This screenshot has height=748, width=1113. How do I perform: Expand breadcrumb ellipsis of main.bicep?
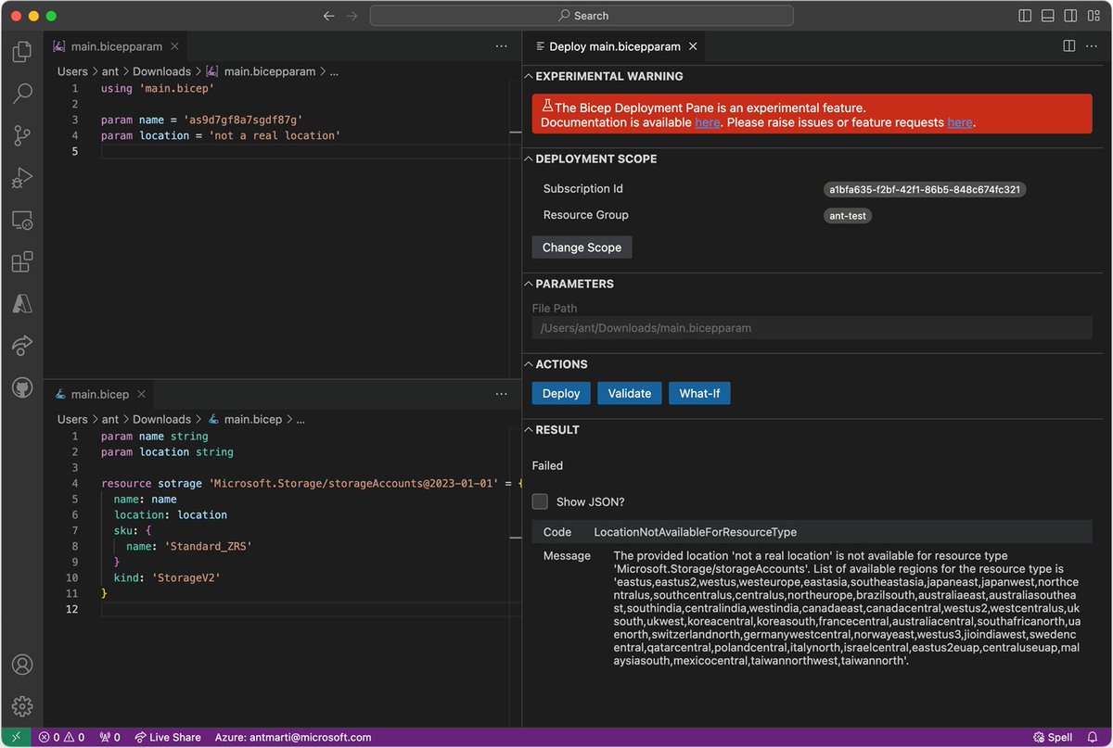click(300, 419)
